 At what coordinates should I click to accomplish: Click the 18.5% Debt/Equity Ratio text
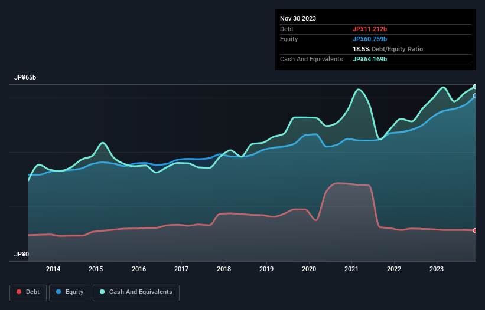tap(388, 49)
